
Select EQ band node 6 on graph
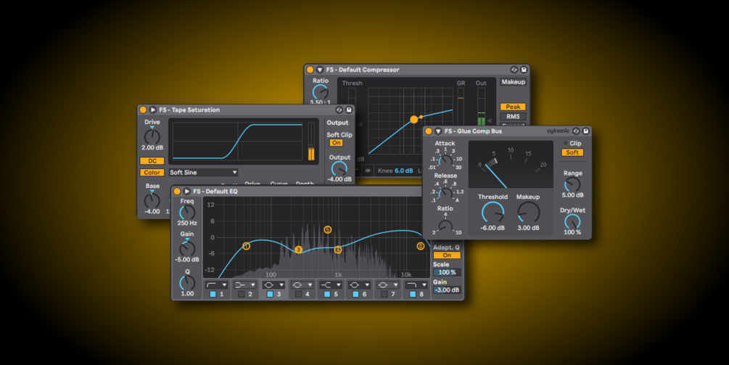pyautogui.click(x=338, y=250)
